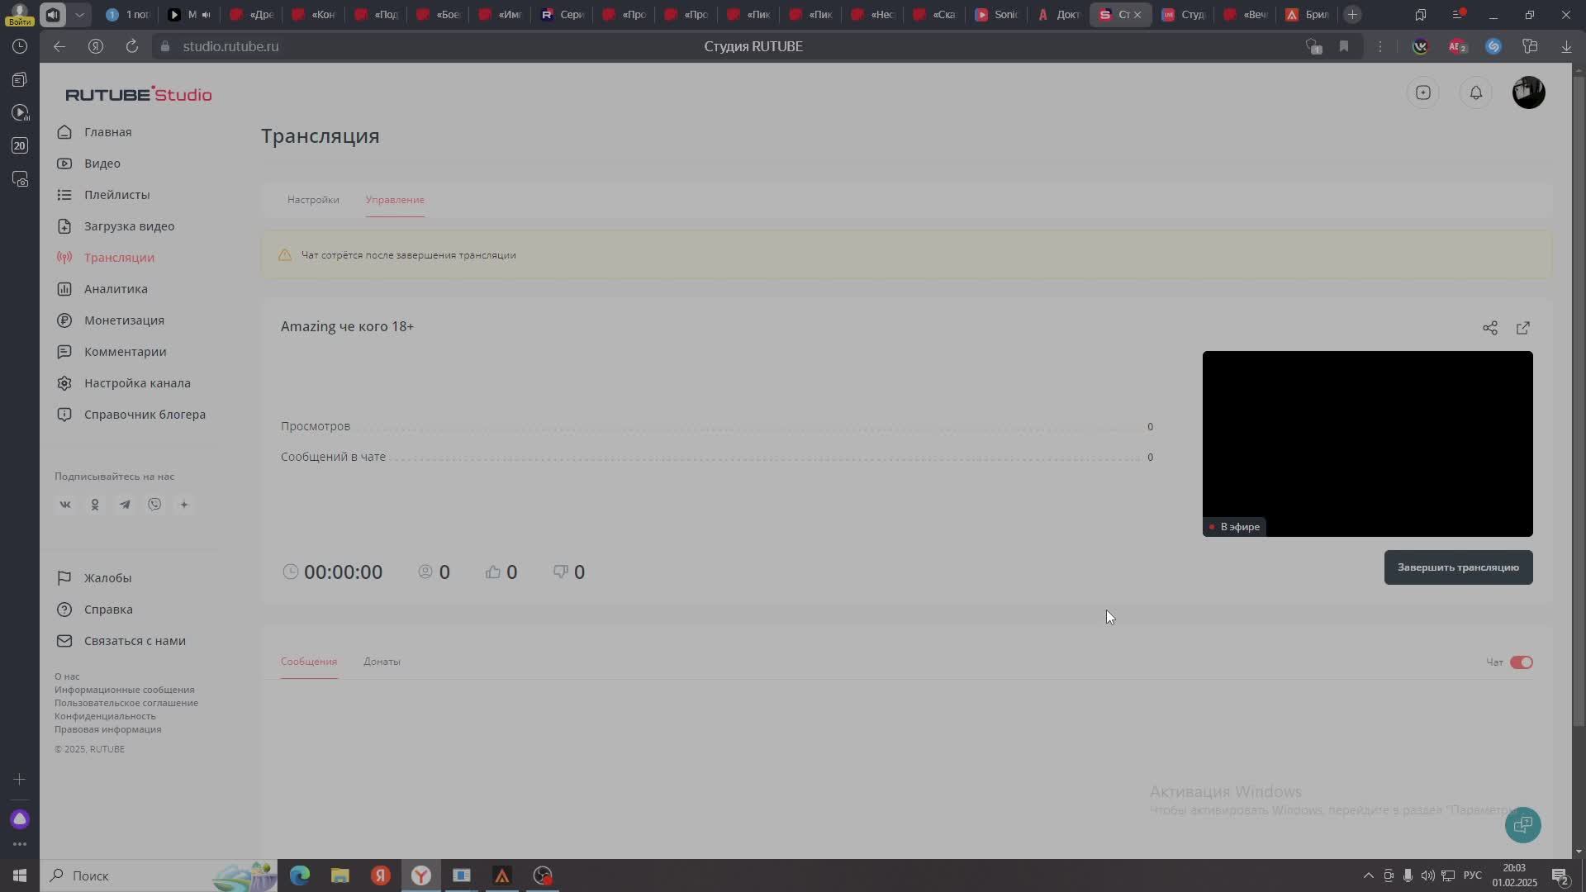Open the browser three-dot page menu

point(1379,46)
